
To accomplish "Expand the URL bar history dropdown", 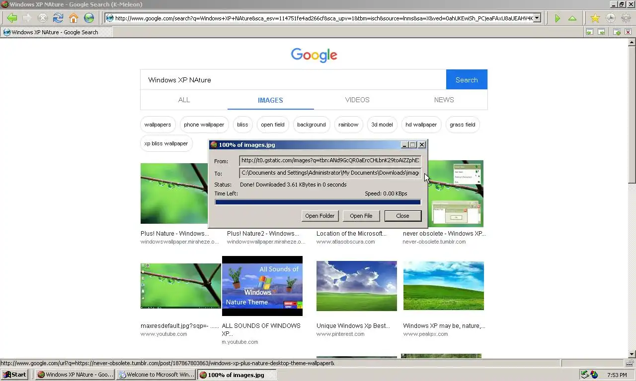I will tap(537, 18).
